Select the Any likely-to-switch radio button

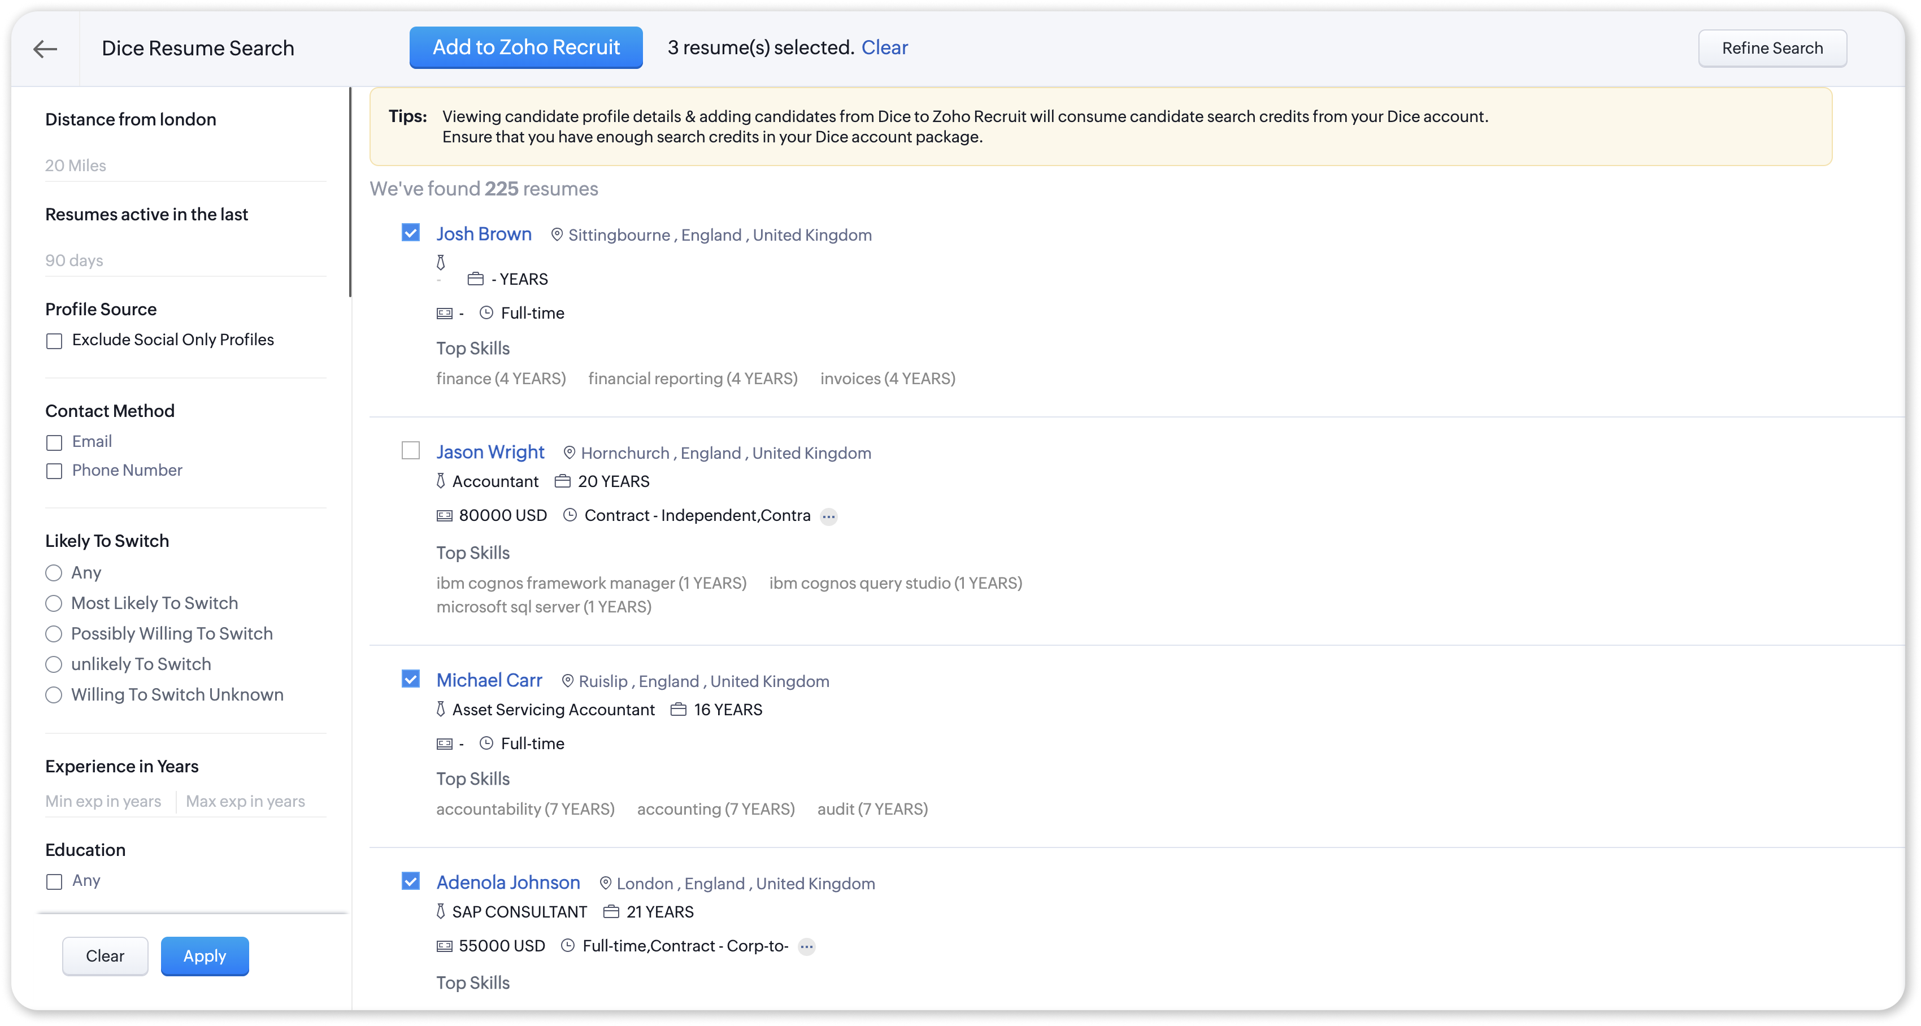[54, 573]
